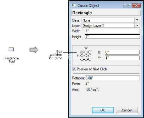Select top-left box position radio button
The image size is (144, 118).
82,52
